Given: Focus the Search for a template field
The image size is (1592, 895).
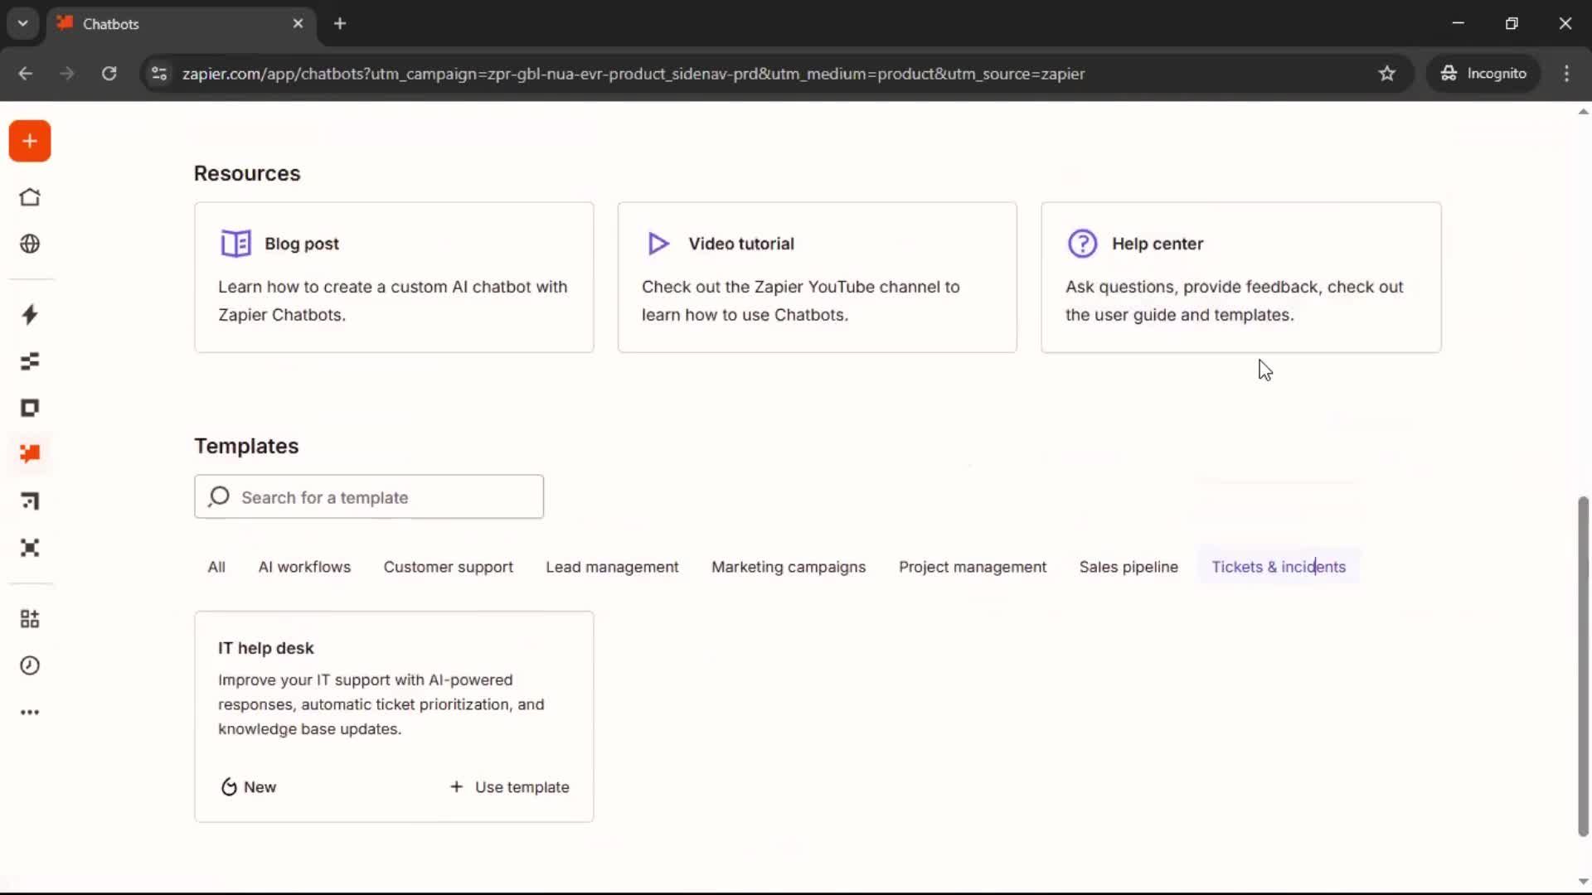Looking at the screenshot, I should pyautogui.click(x=369, y=496).
